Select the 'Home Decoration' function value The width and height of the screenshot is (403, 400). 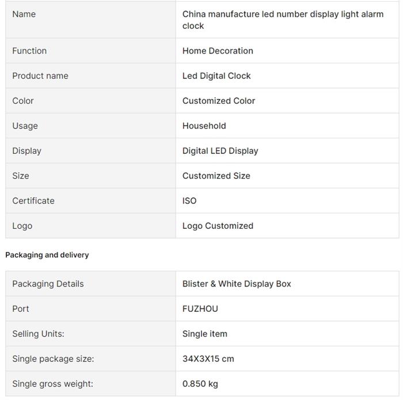click(218, 51)
